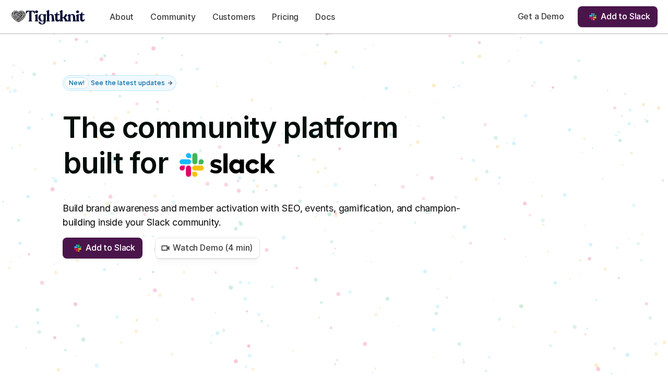Navigate to the Pricing page
The image size is (668, 376).
tap(285, 17)
